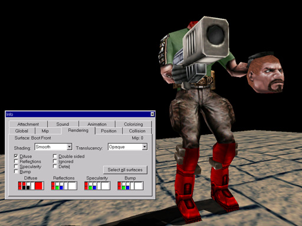Turn on the Double sided checkbox
This screenshot has height=226, width=302.
tap(55, 156)
